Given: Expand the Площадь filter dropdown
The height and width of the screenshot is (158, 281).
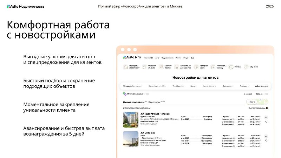Looking at the screenshot, I should point(244,86).
